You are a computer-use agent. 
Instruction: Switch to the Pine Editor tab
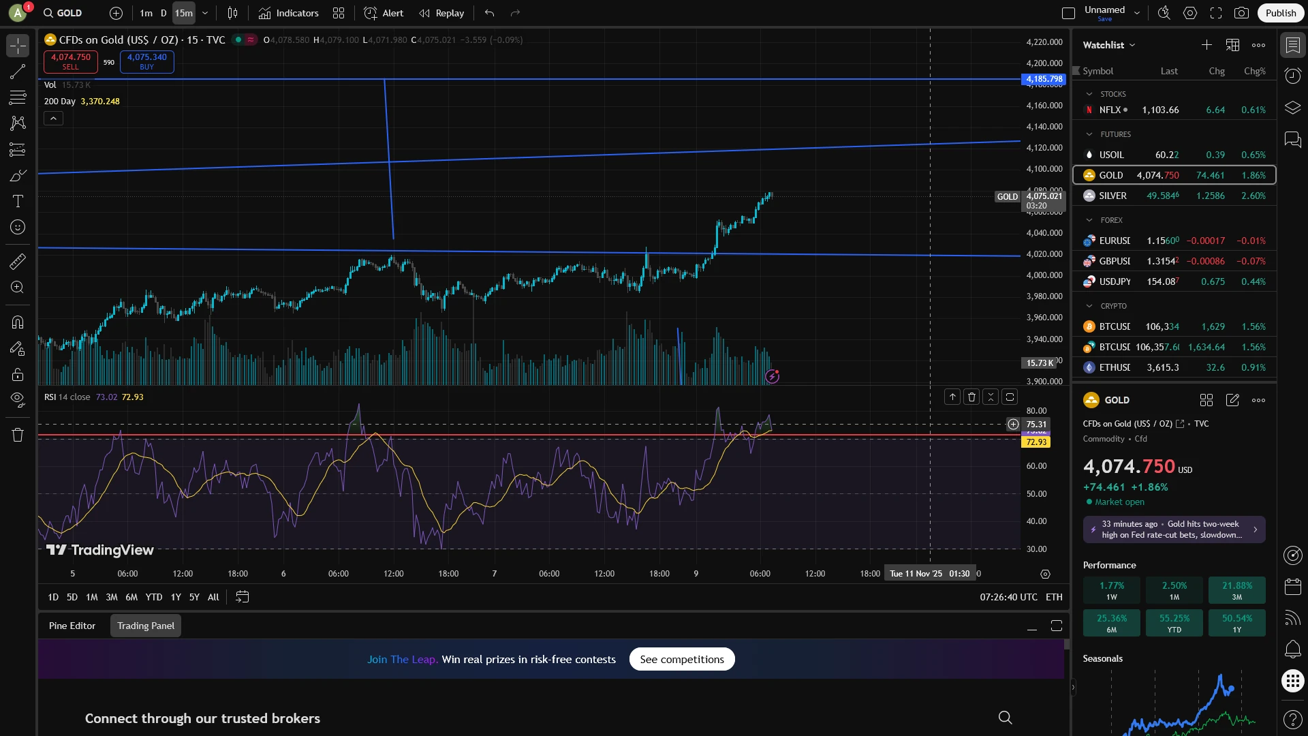(x=72, y=626)
